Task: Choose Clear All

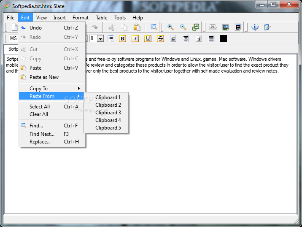Action: tap(51, 114)
